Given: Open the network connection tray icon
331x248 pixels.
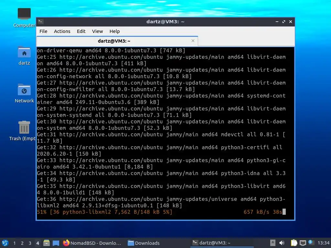Looking at the screenshot, I should (303, 243).
